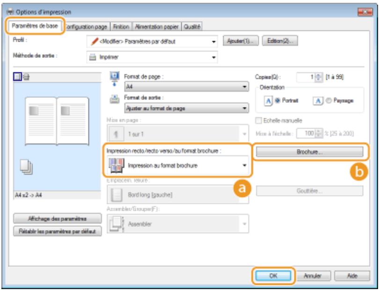Click in the Copies number field
This screenshot has height=290, width=379.
tap(306, 77)
